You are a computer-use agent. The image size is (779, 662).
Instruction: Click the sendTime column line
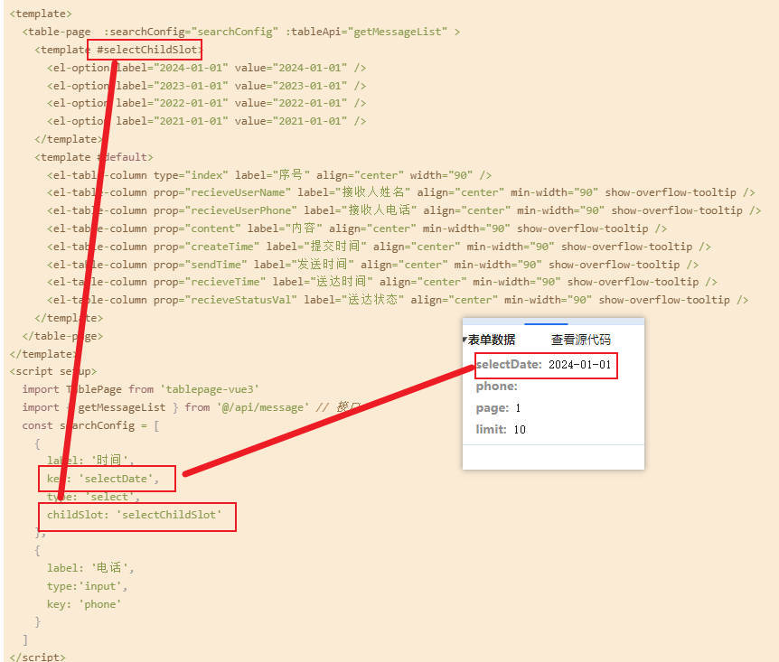click(372, 265)
